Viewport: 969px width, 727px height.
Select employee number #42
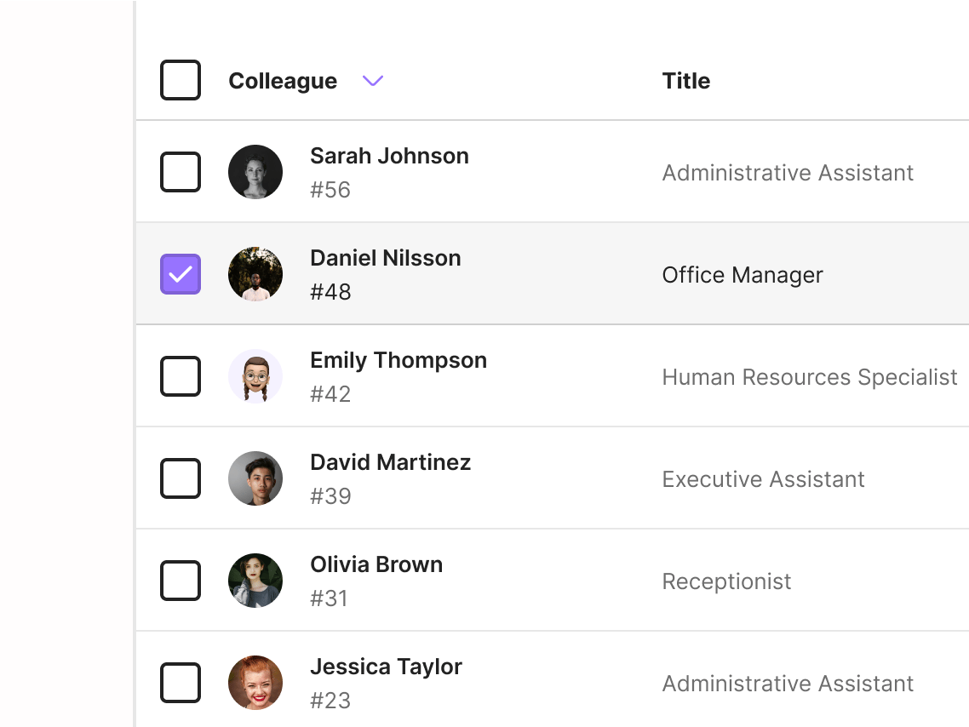tap(330, 393)
